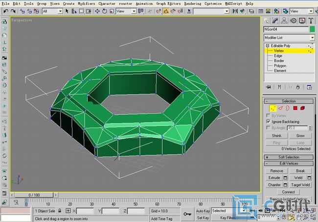The width and height of the screenshot is (318, 222).
Task: Click the Connect button
Action: tap(288, 192)
